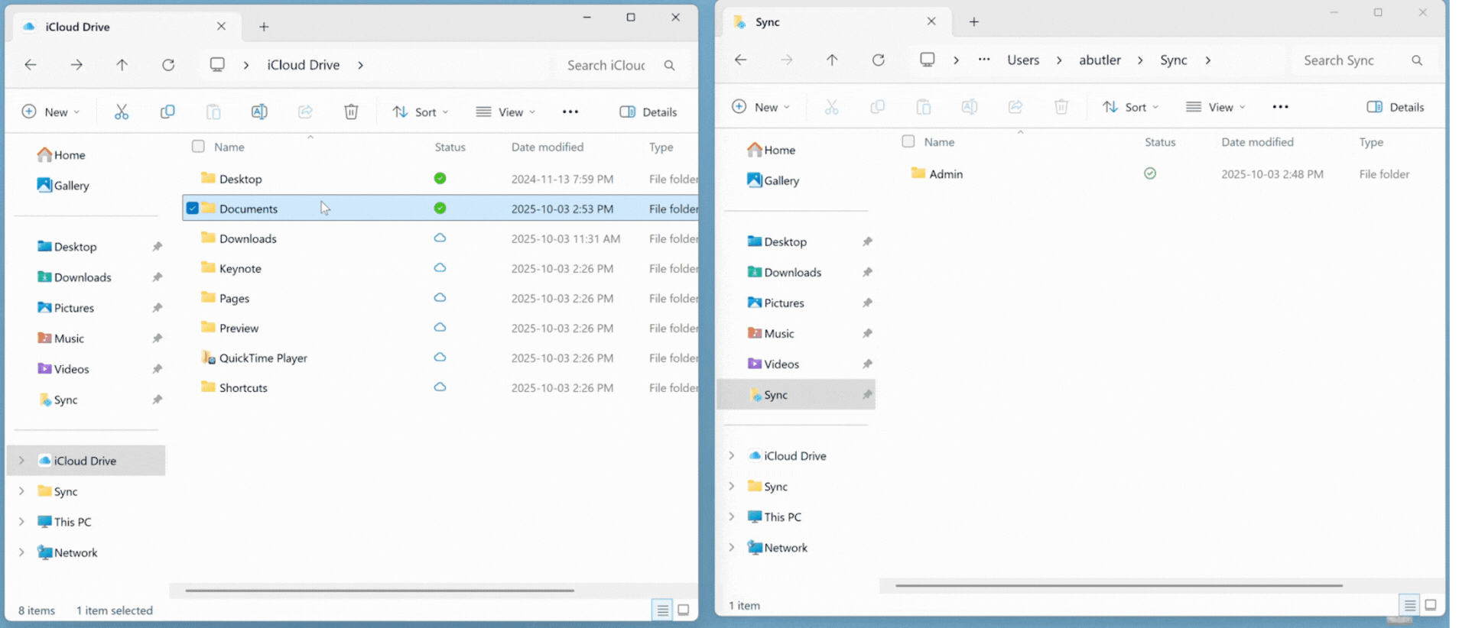The height and width of the screenshot is (628, 1459).
Task: Expand This PC in iCloud Drive sidebar
Action: coord(21,522)
